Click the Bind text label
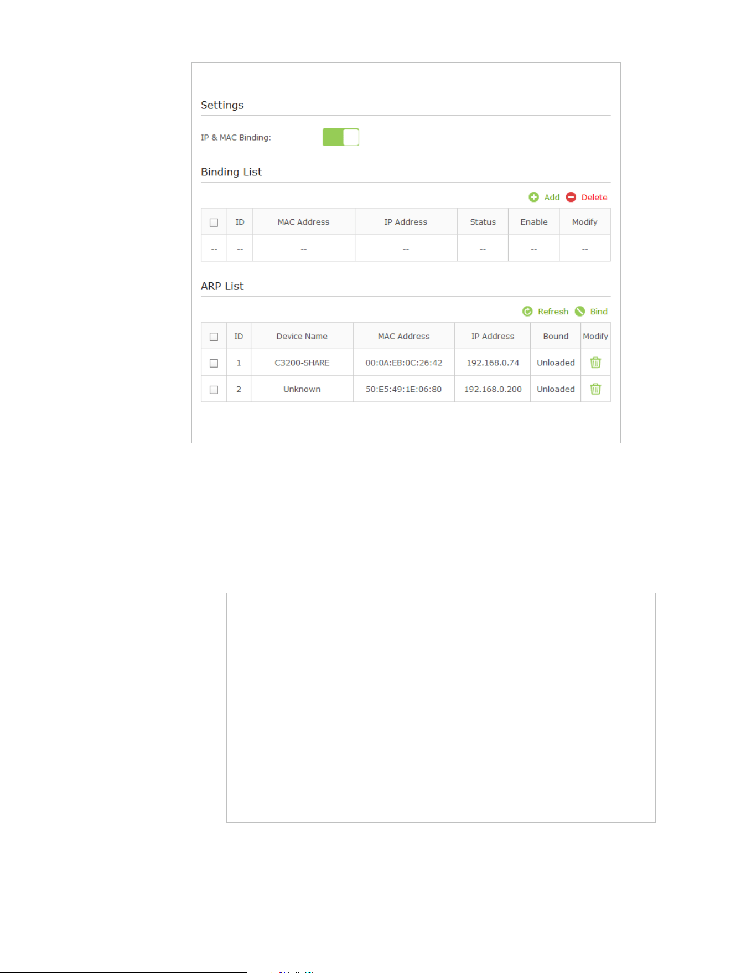 point(599,312)
